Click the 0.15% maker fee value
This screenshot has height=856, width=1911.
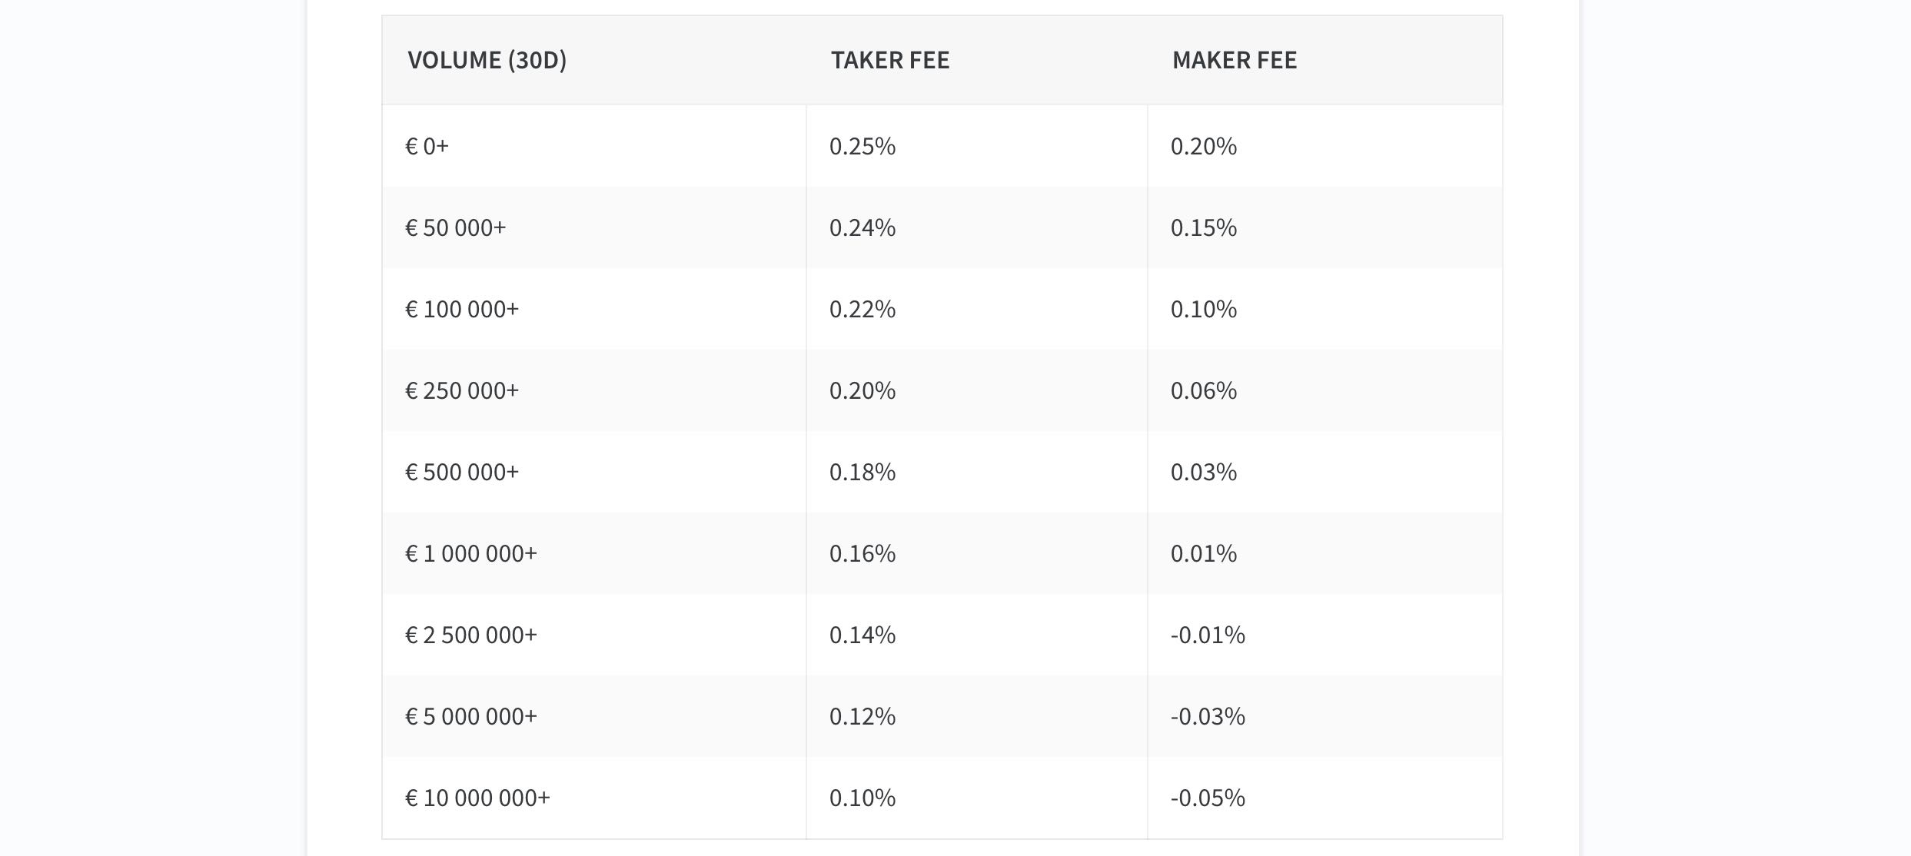(x=1204, y=227)
